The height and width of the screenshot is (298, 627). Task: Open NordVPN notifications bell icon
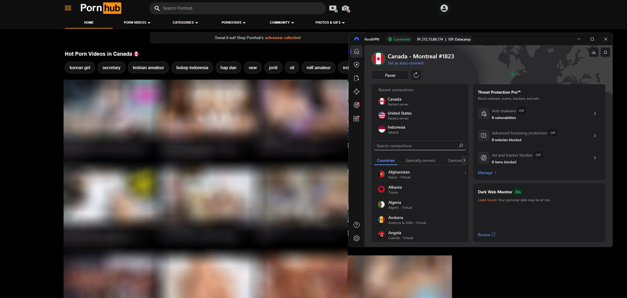tap(605, 52)
